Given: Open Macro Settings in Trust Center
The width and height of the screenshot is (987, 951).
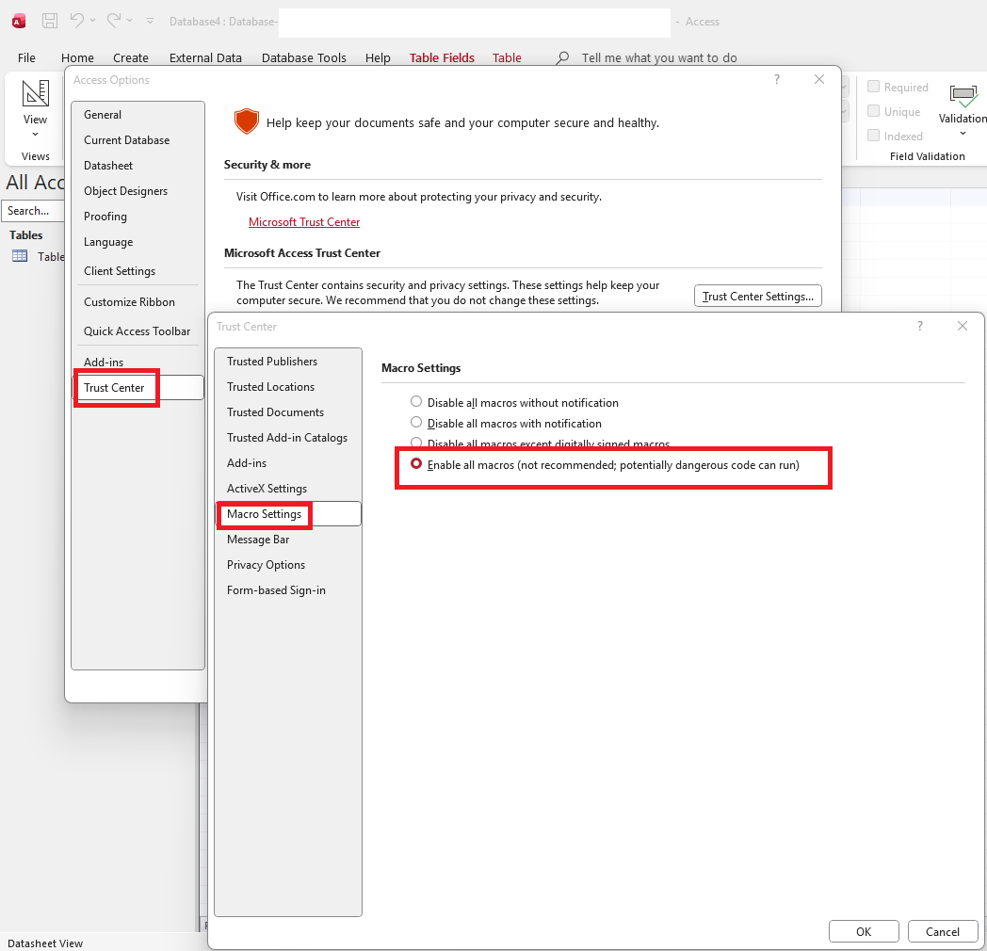Looking at the screenshot, I should (287, 513).
